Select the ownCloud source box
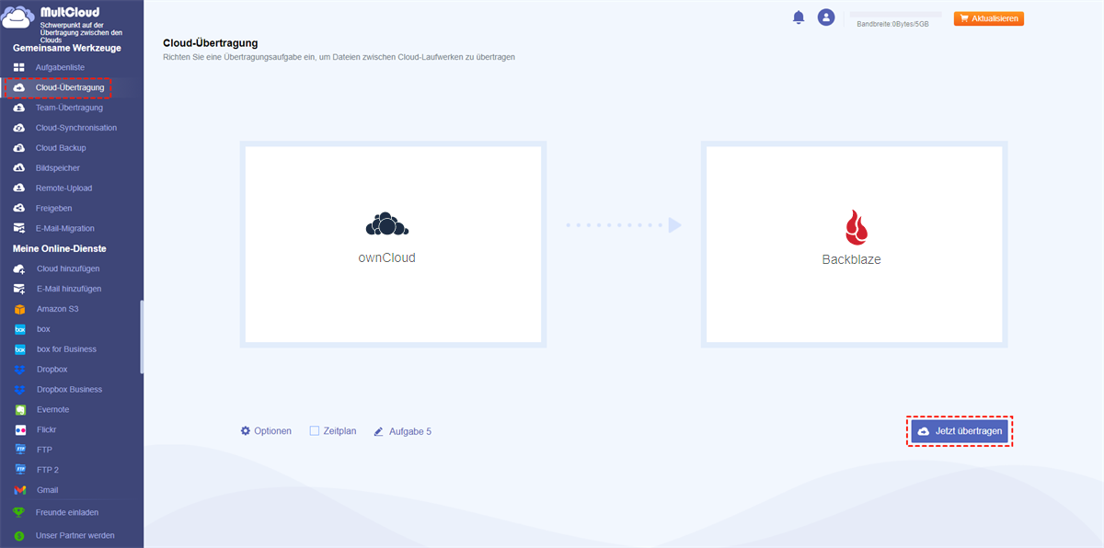Viewport: 1104px width, 548px height. (393, 244)
